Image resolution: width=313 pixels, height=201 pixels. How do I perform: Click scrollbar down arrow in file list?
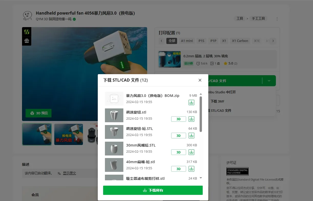tap(201, 178)
